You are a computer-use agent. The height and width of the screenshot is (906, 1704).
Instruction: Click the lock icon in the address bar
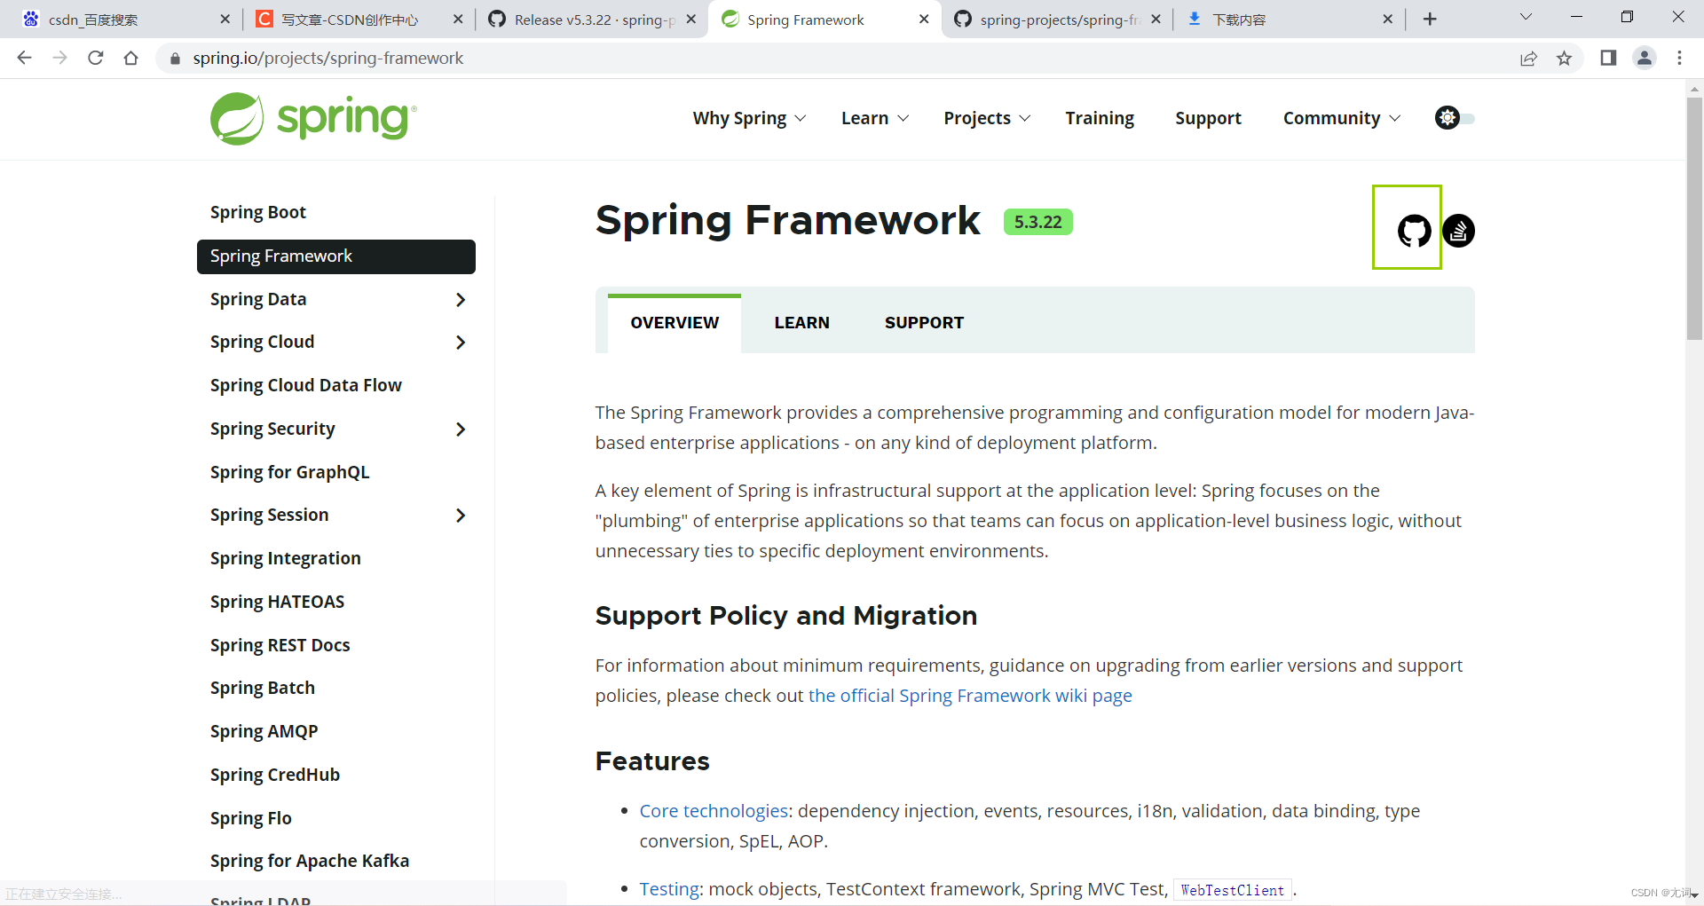click(174, 58)
